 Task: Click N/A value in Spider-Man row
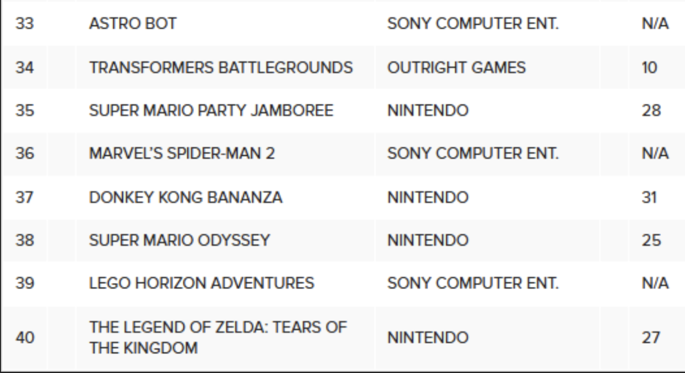tap(655, 153)
